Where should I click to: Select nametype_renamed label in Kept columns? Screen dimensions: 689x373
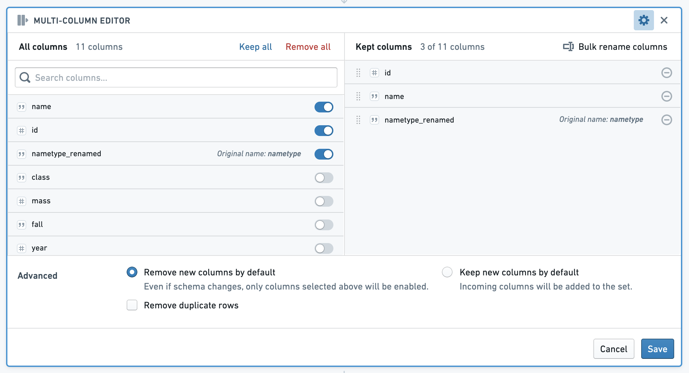[x=419, y=120]
